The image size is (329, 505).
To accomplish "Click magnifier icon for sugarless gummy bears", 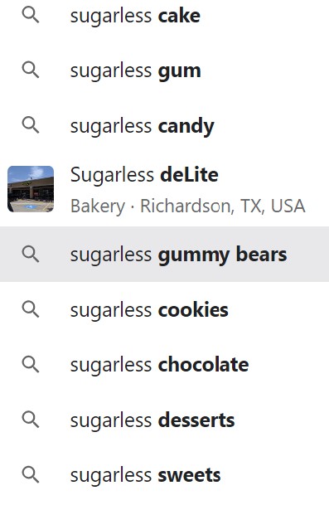I will (31, 254).
